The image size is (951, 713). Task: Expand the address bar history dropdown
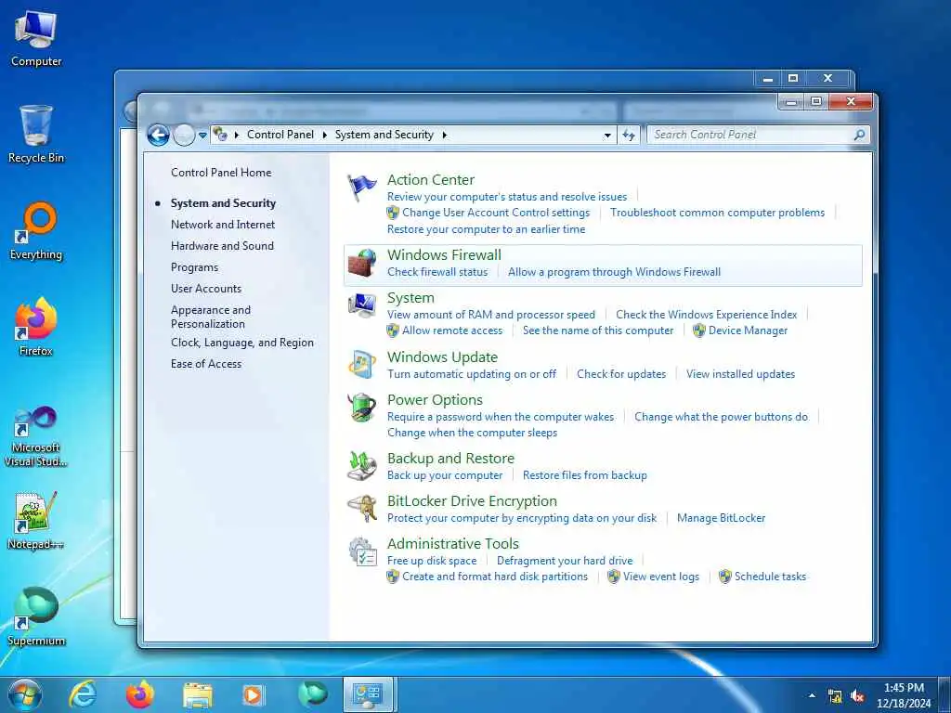[607, 136]
